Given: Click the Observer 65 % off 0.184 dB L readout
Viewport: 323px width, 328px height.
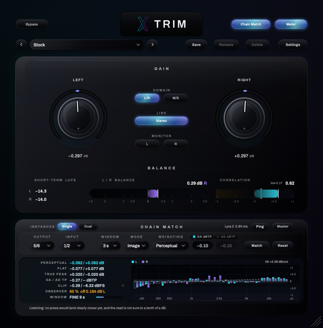Looking at the screenshot, I should click(x=87, y=292).
